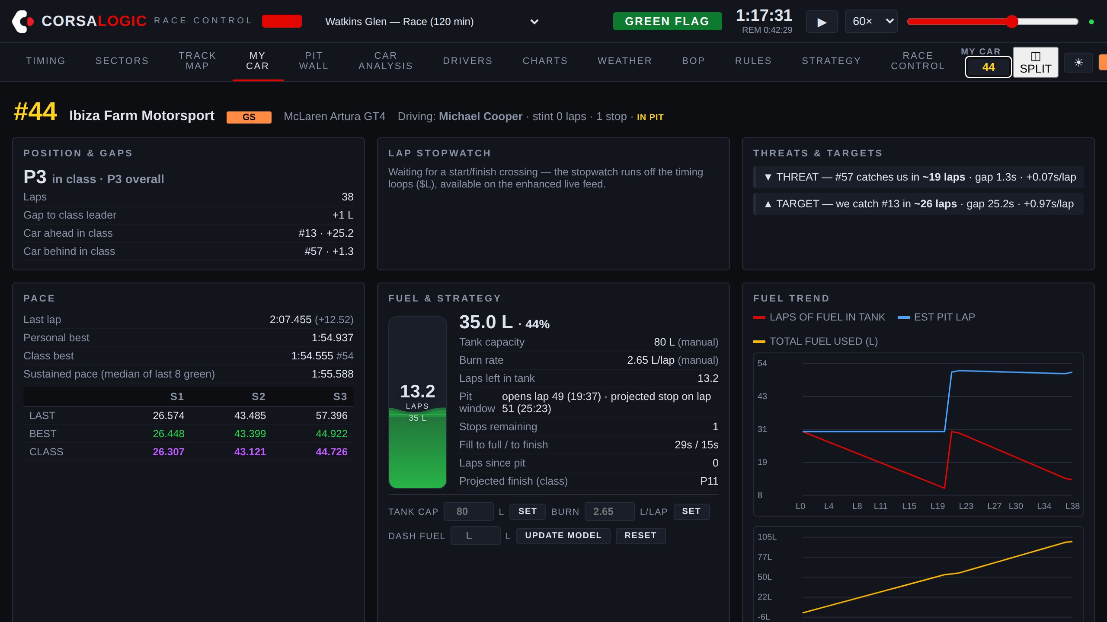Click the race clock 1:17:31
Image resolution: width=1107 pixels, height=622 pixels.
point(764,16)
